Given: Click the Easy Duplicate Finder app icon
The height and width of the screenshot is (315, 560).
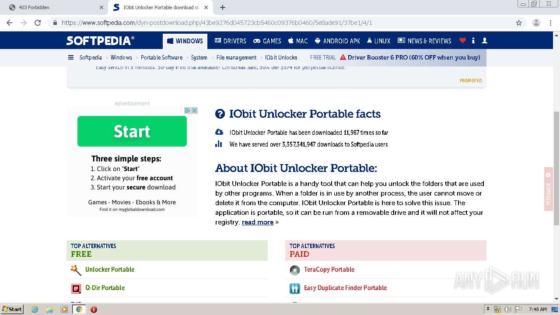Looking at the screenshot, I should pyautogui.click(x=295, y=288).
